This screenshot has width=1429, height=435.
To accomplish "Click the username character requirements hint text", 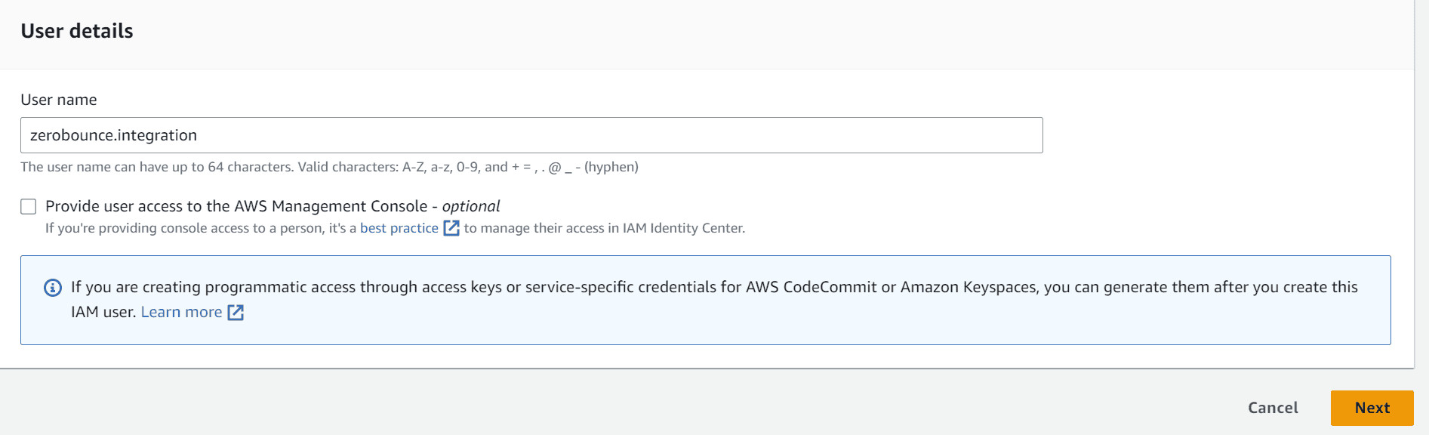I will tap(329, 167).
